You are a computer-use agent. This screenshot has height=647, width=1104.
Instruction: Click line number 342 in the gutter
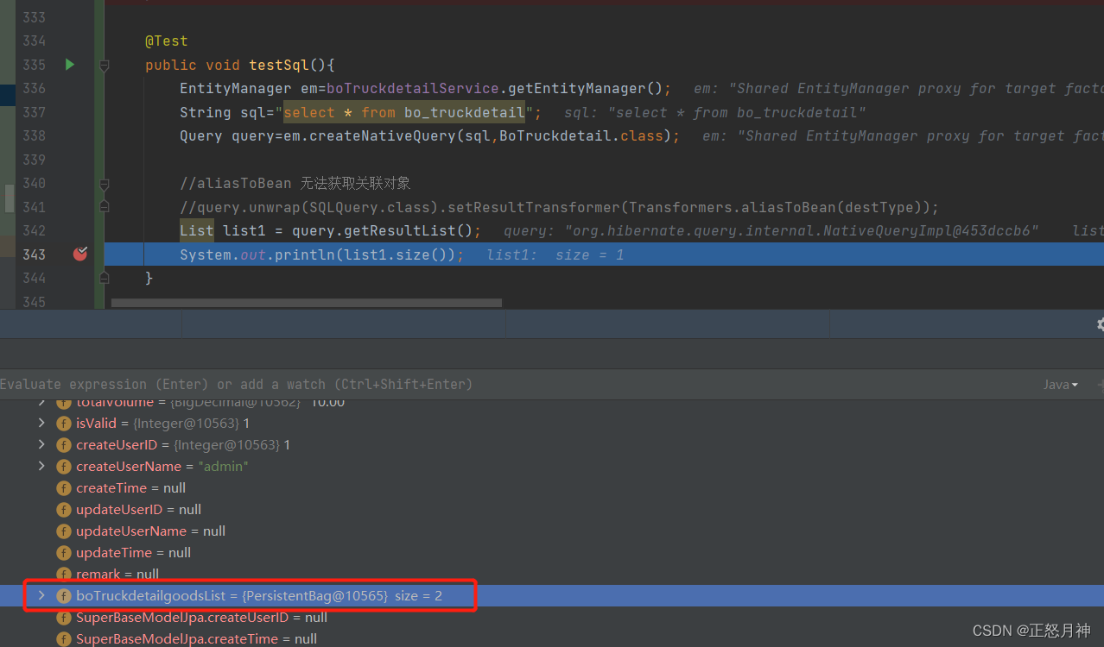click(35, 230)
